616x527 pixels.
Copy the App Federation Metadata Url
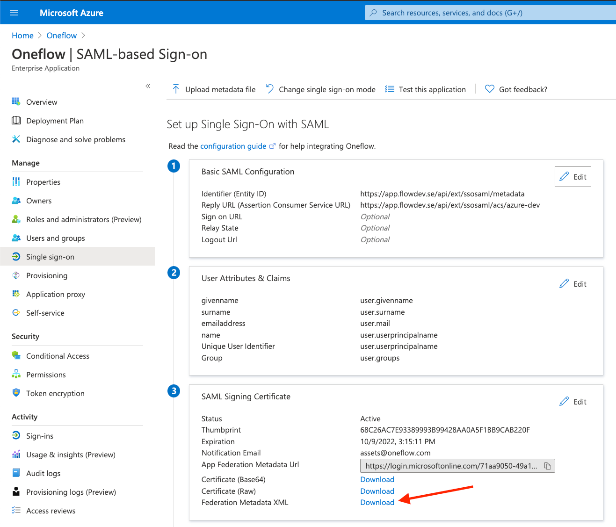[x=547, y=466]
